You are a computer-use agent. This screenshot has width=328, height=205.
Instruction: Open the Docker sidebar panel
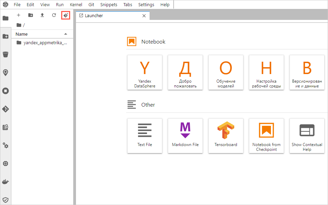(x=6, y=182)
